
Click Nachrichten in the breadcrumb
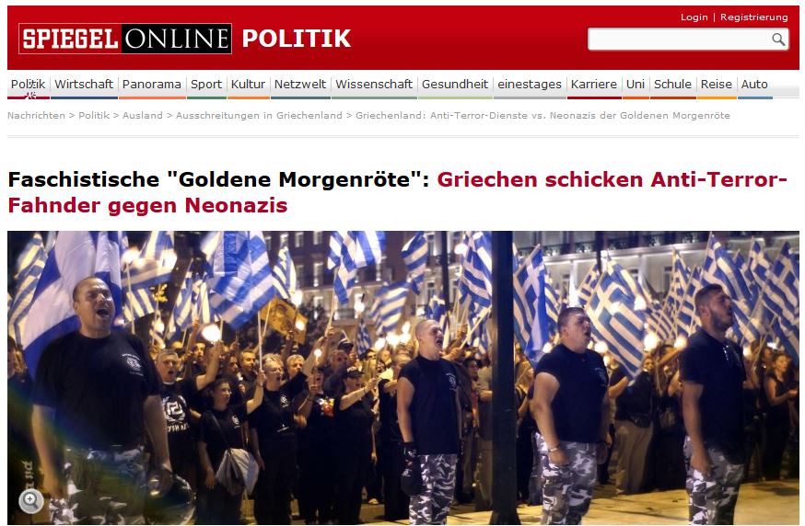coord(36,115)
